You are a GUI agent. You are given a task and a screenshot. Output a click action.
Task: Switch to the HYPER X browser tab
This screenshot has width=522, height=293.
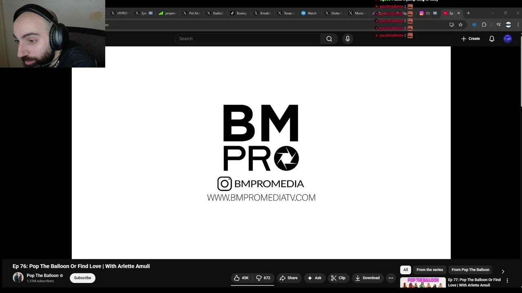(x=119, y=13)
